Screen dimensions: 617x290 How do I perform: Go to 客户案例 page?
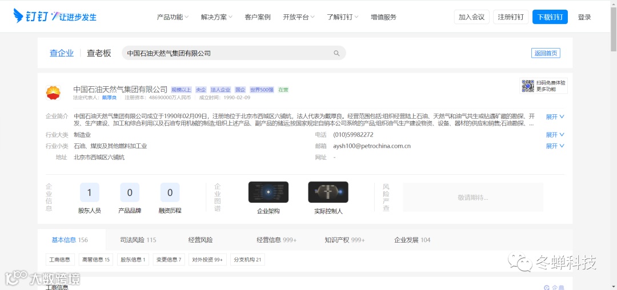pos(257,17)
